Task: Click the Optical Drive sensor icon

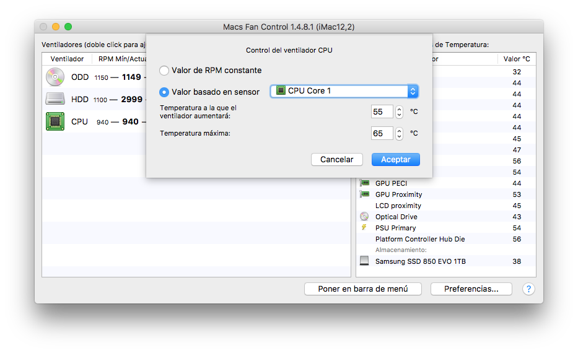Action: pyautogui.click(x=364, y=217)
